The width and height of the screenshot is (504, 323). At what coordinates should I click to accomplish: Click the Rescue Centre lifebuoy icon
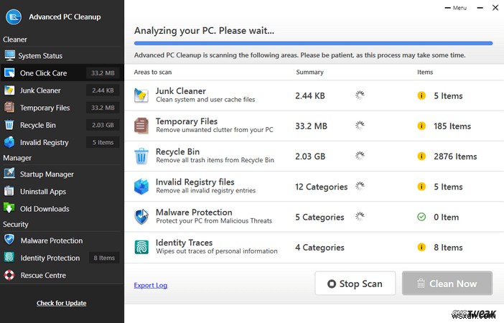9,275
